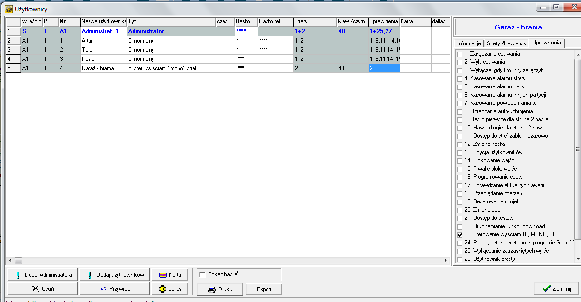Screen dimensions: 581x302
Task: Click the blue Administrator type cell
Action: coord(171,31)
